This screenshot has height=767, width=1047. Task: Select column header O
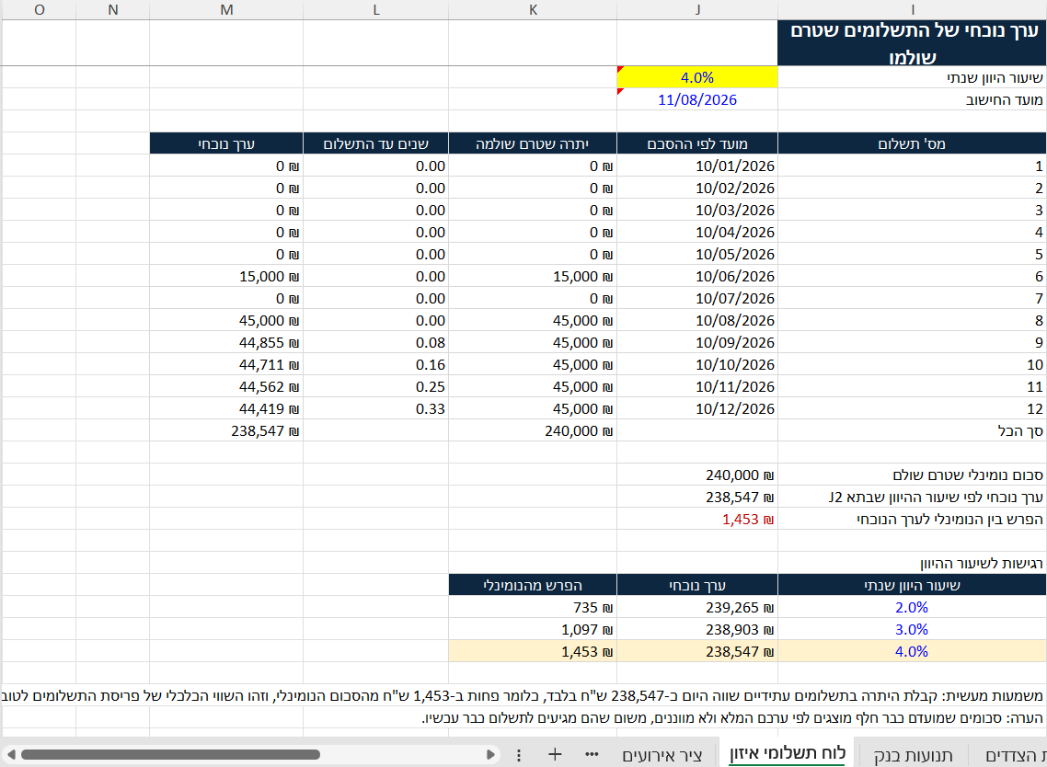click(x=39, y=10)
